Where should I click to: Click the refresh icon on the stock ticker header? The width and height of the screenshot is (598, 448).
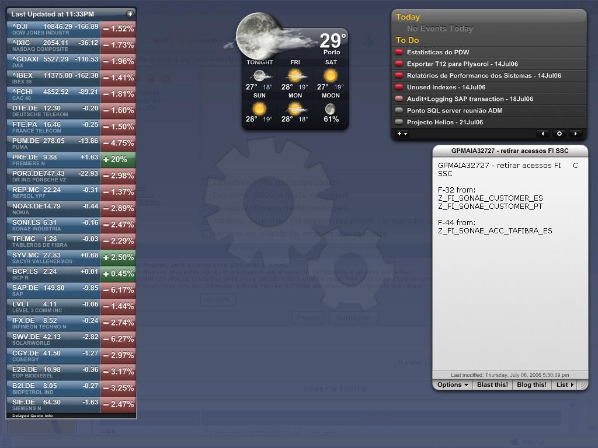point(129,13)
